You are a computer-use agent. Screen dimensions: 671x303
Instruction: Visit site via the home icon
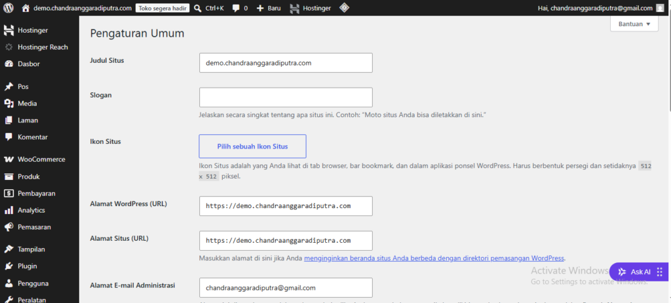[26, 8]
